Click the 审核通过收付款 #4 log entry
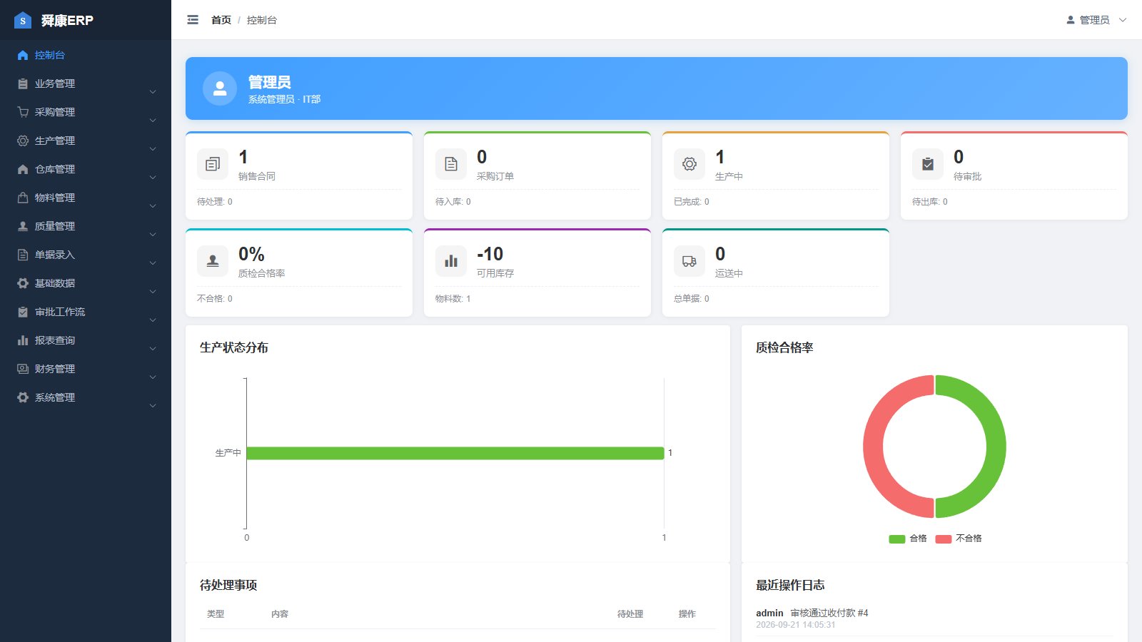Viewport: 1142px width, 642px height. click(829, 613)
